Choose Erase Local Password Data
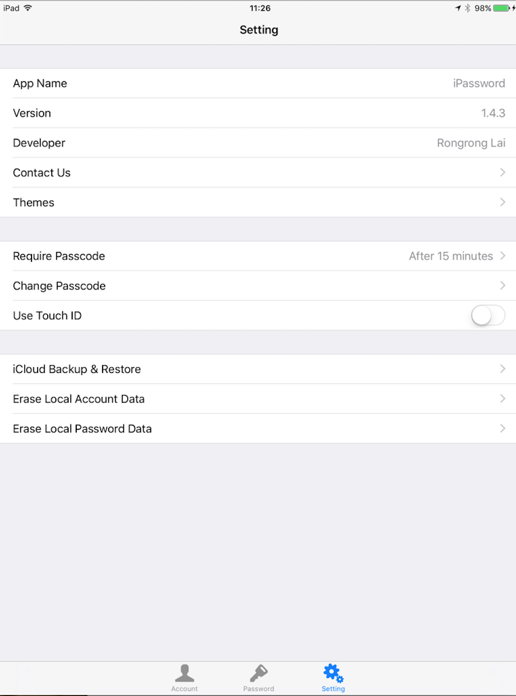 tap(258, 429)
